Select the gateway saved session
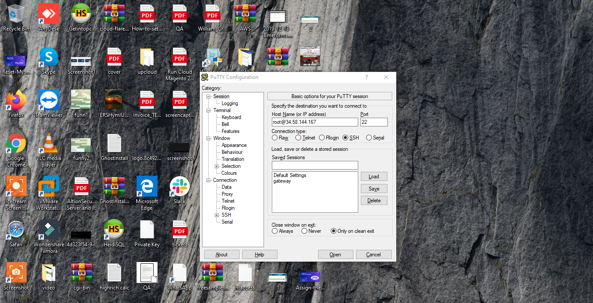 (x=282, y=181)
